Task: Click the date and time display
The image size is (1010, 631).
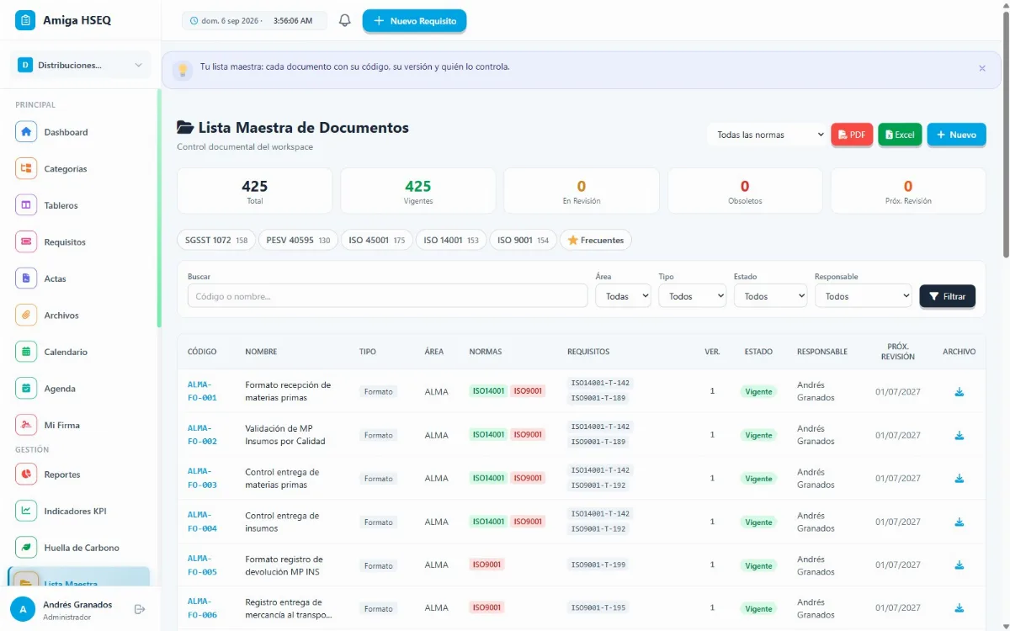Action: pos(254,21)
